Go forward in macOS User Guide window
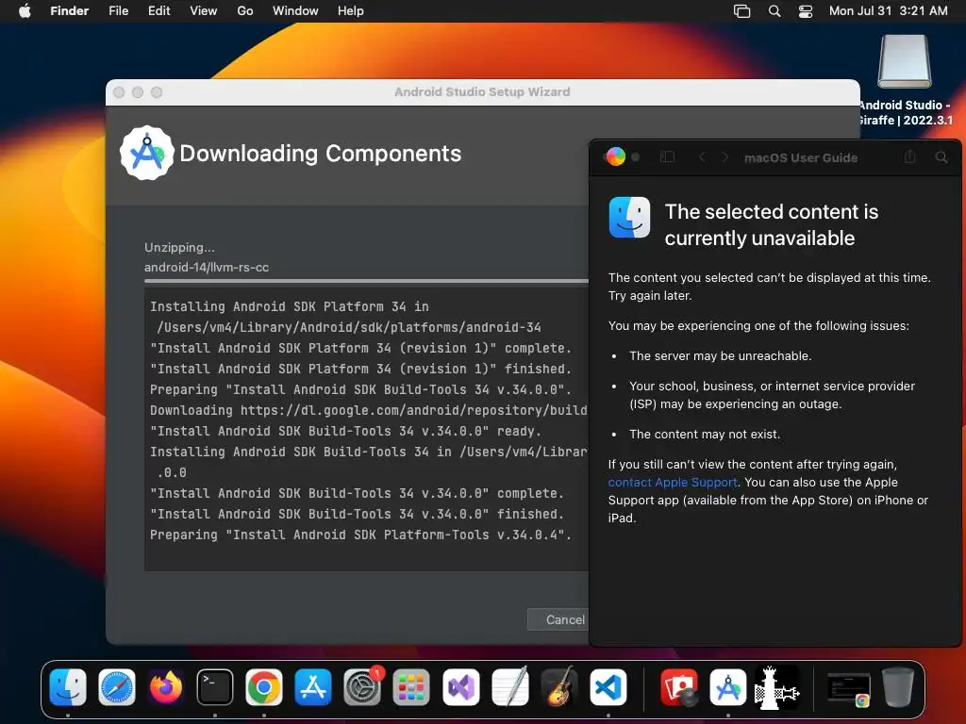This screenshot has width=966, height=724. point(725,157)
